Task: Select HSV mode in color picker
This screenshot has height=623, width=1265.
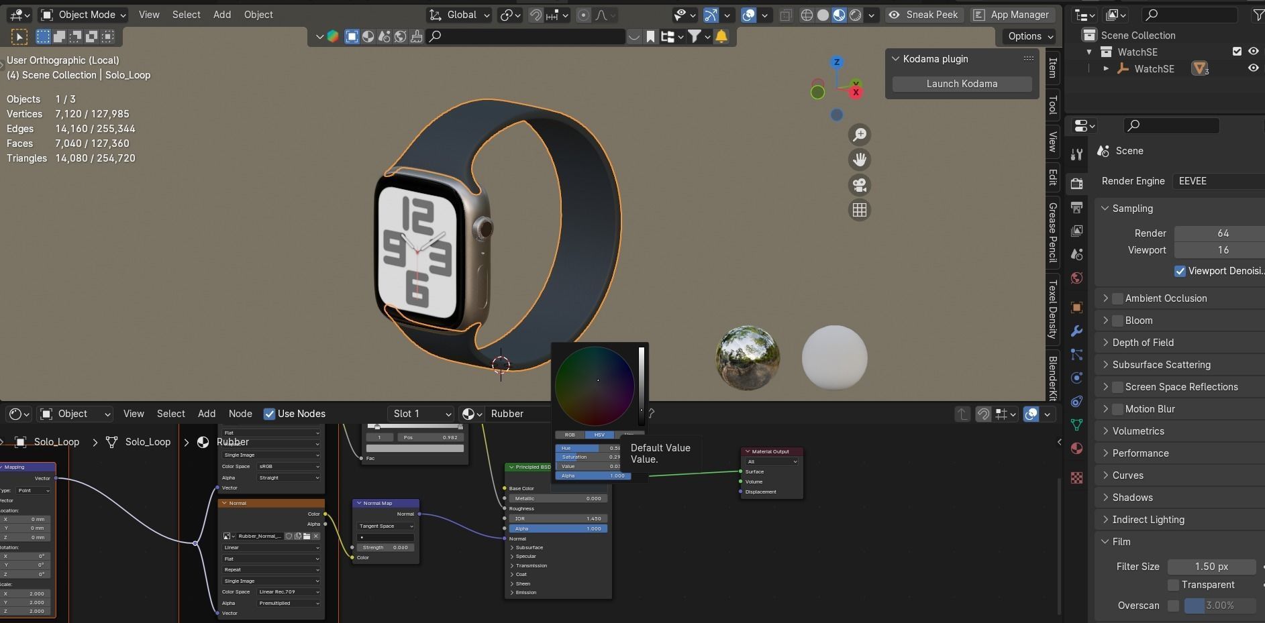Action: pyautogui.click(x=599, y=435)
